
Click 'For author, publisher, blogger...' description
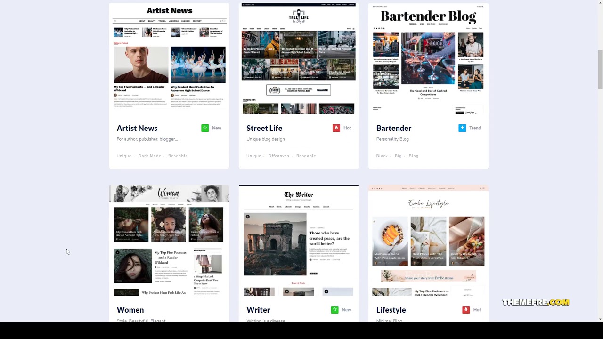click(147, 139)
